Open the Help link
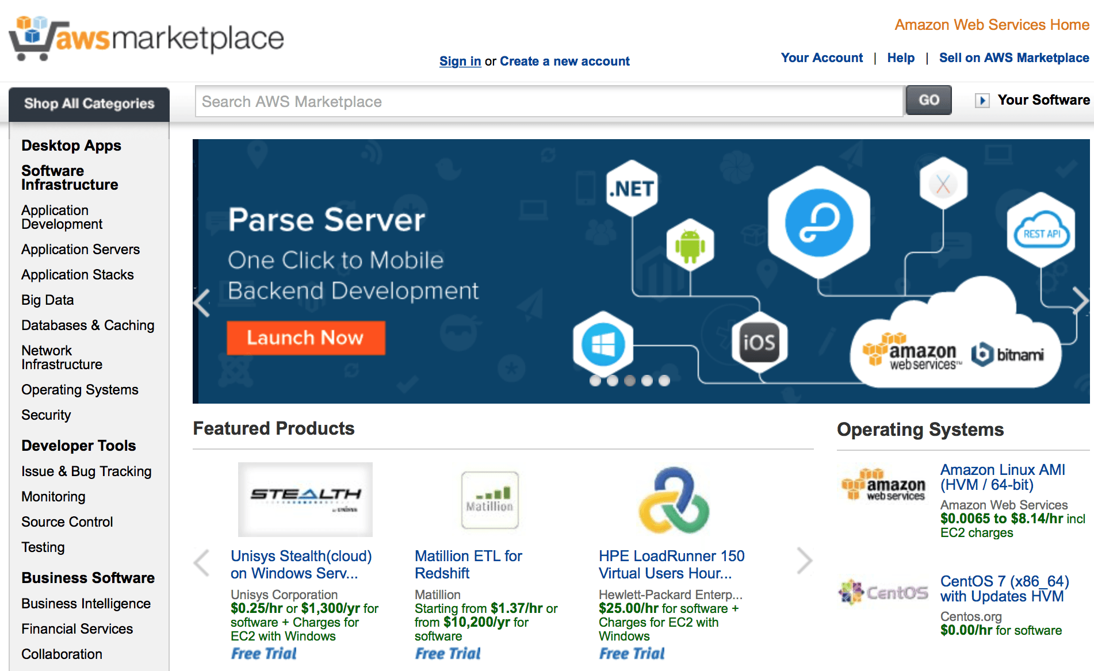This screenshot has width=1094, height=671. 901,57
